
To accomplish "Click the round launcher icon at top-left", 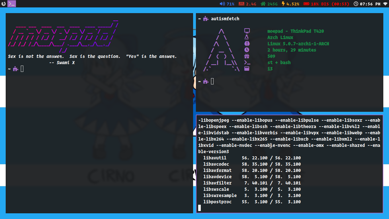I will click(x=3, y=4).
